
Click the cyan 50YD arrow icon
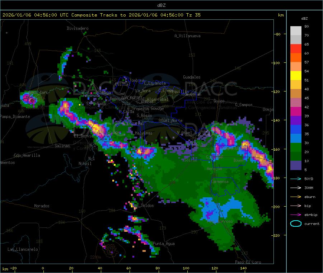click(x=296, y=179)
